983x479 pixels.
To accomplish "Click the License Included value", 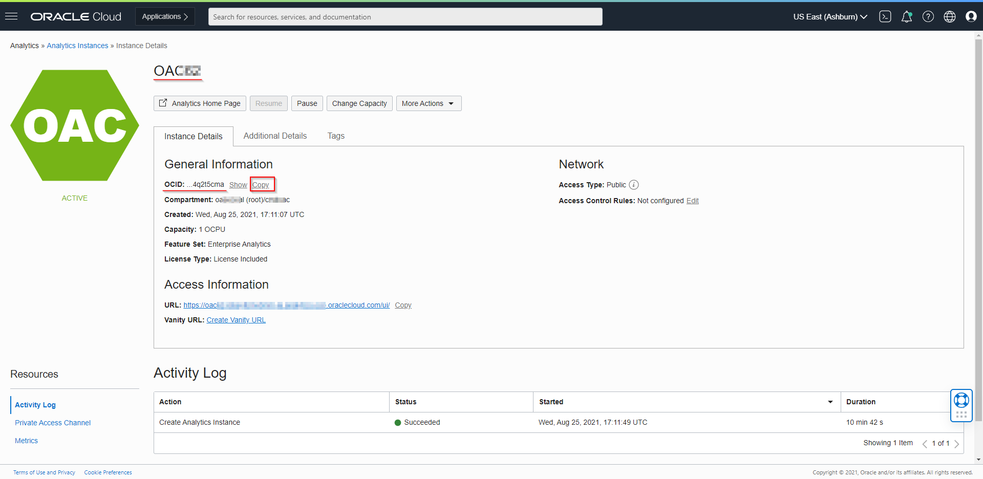I will tap(241, 259).
